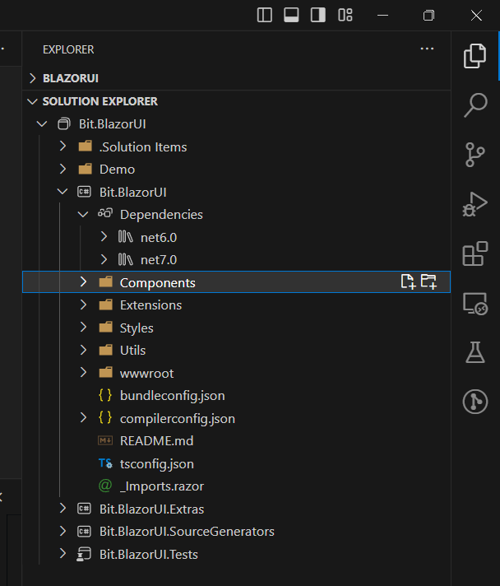Toggle the primary side bar layout button

tap(264, 16)
